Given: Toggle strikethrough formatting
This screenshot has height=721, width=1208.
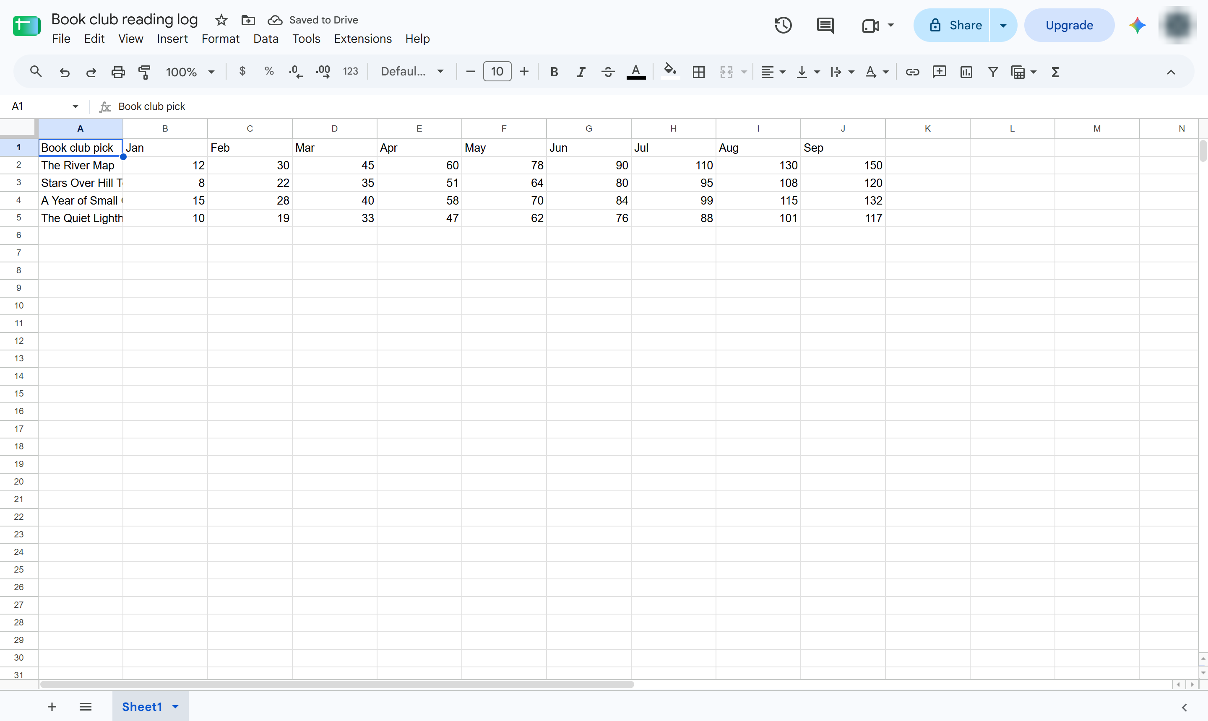Looking at the screenshot, I should [608, 72].
